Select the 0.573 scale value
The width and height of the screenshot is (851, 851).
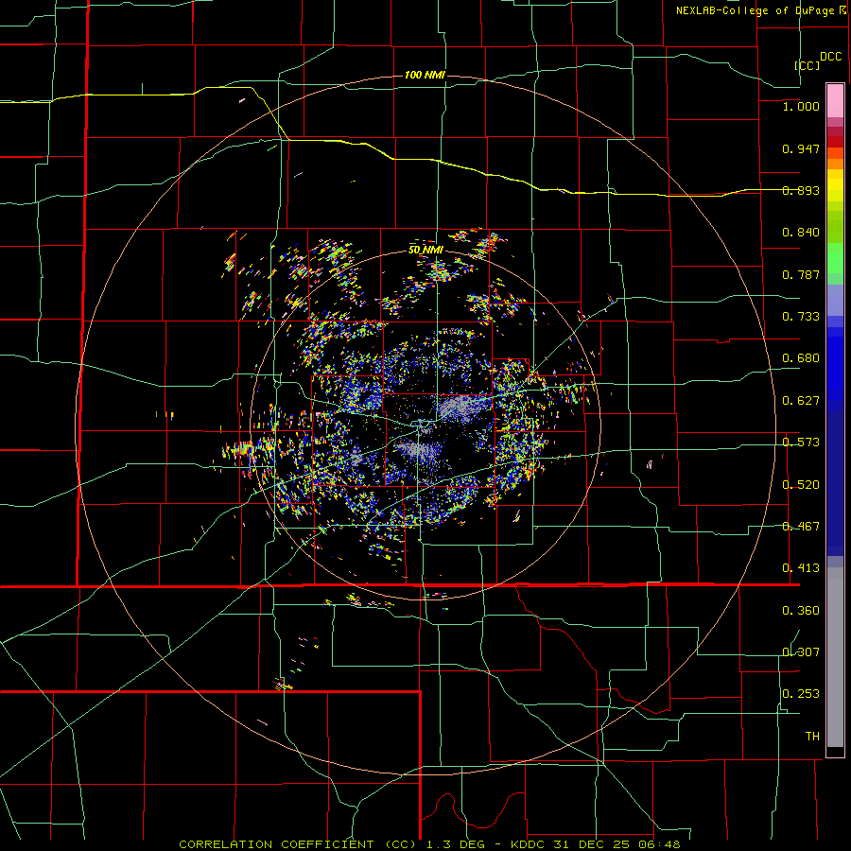tap(801, 443)
